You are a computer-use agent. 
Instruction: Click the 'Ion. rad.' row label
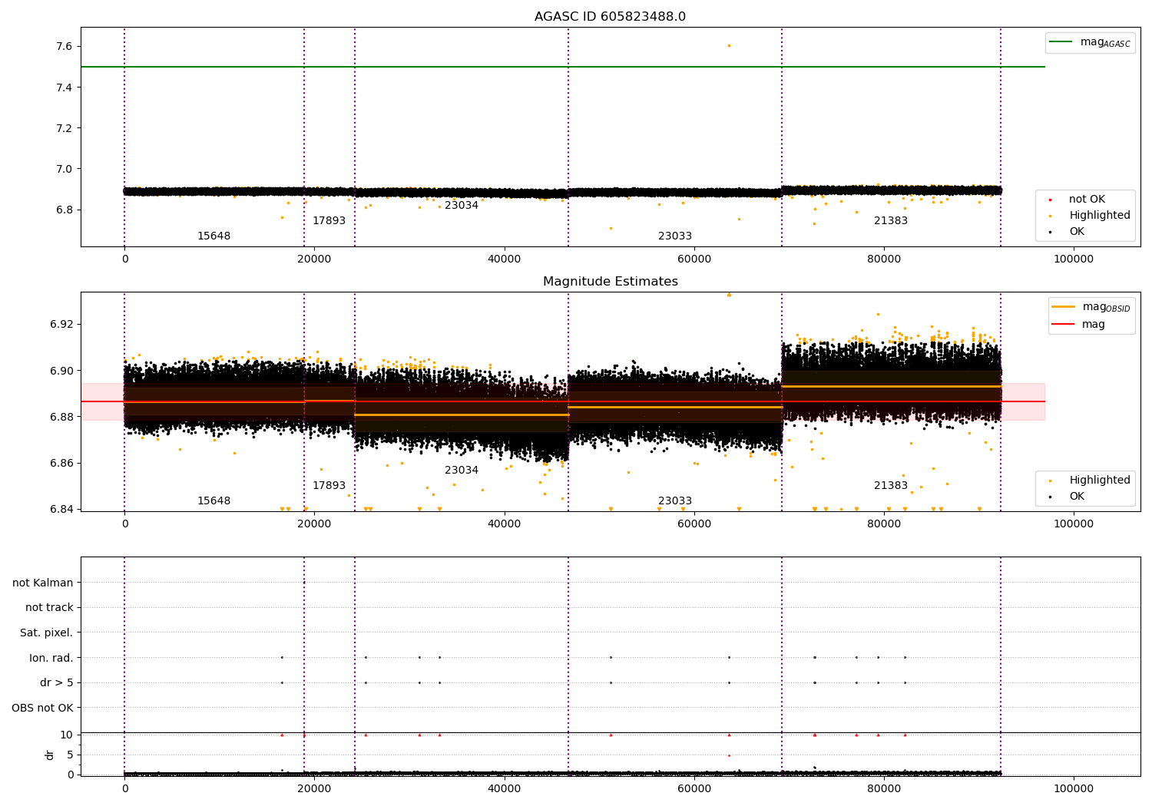tap(51, 659)
